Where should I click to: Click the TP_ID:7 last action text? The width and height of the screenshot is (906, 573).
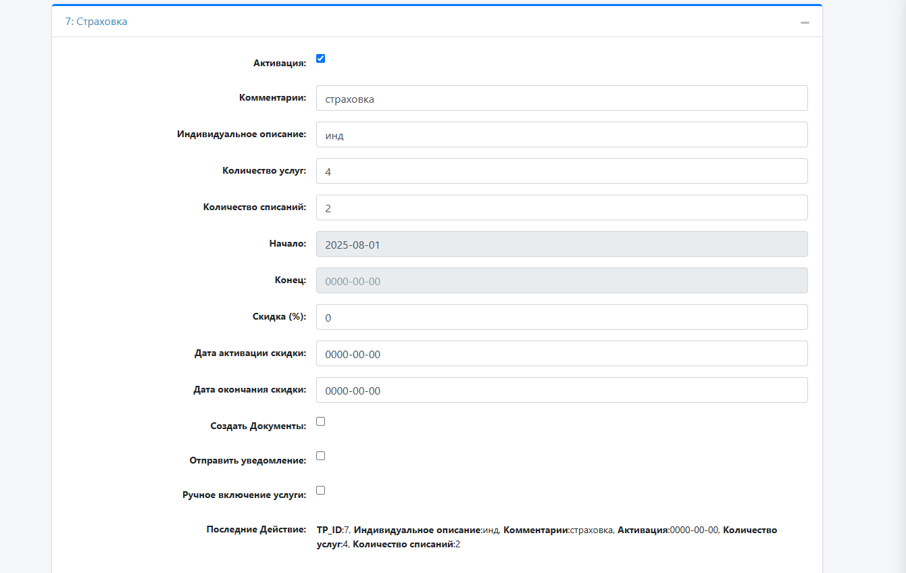tap(333, 530)
